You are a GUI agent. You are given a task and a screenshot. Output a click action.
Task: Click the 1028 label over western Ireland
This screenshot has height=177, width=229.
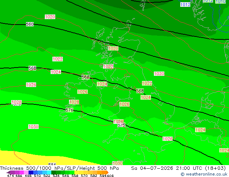pos(74,102)
